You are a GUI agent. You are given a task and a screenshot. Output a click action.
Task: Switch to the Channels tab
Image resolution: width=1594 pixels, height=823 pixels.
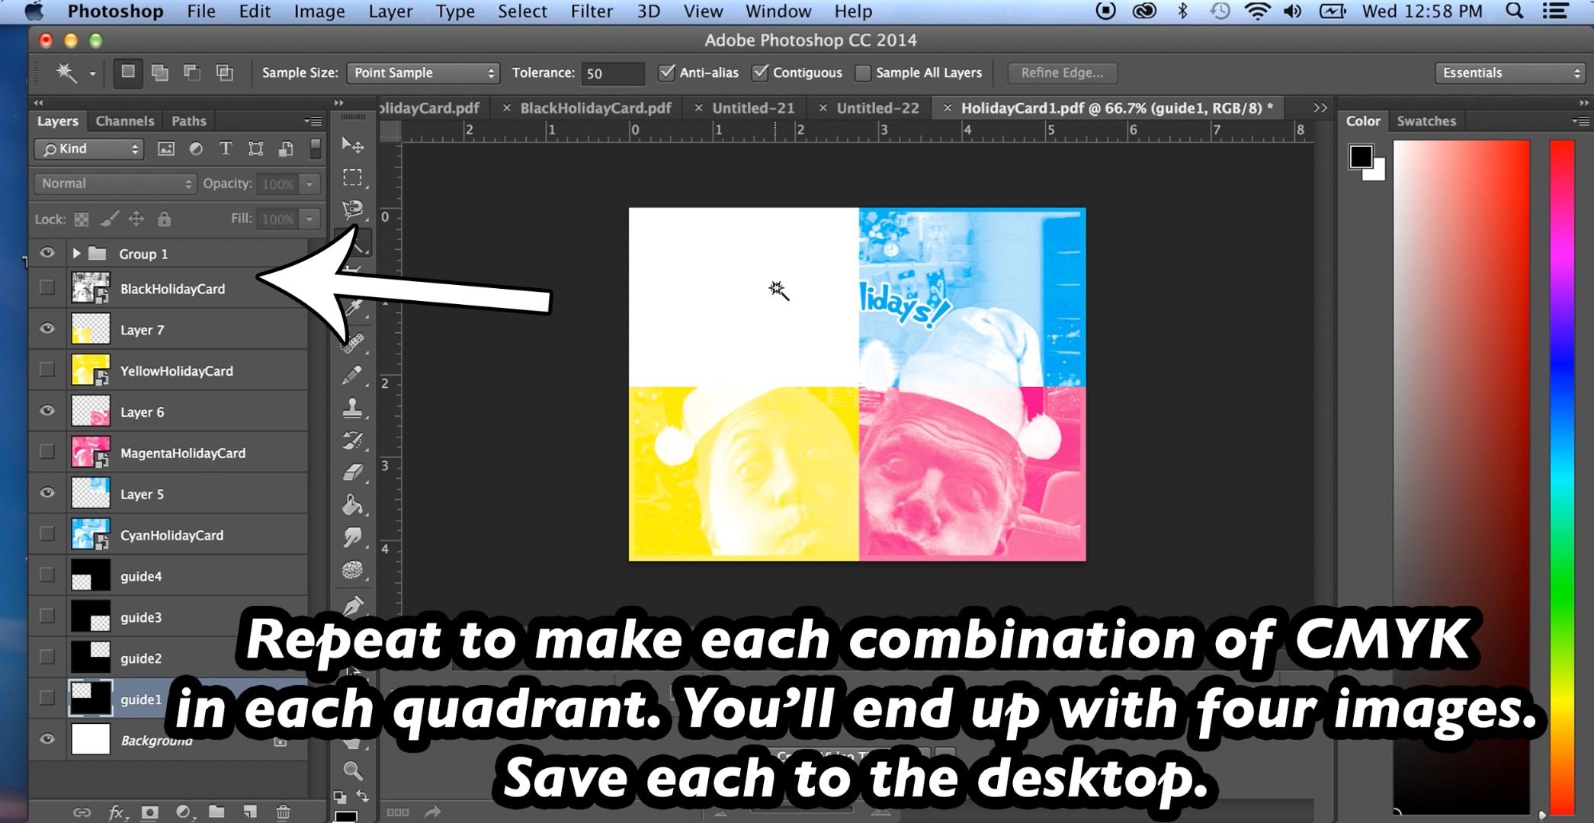click(x=125, y=121)
